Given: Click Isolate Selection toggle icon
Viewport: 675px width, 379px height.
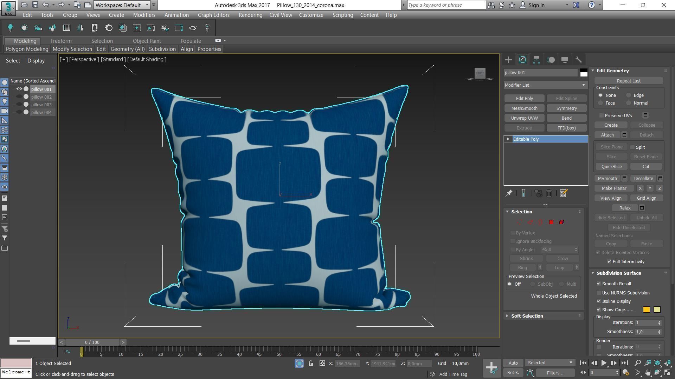Looking at the screenshot, I should click(299, 364).
